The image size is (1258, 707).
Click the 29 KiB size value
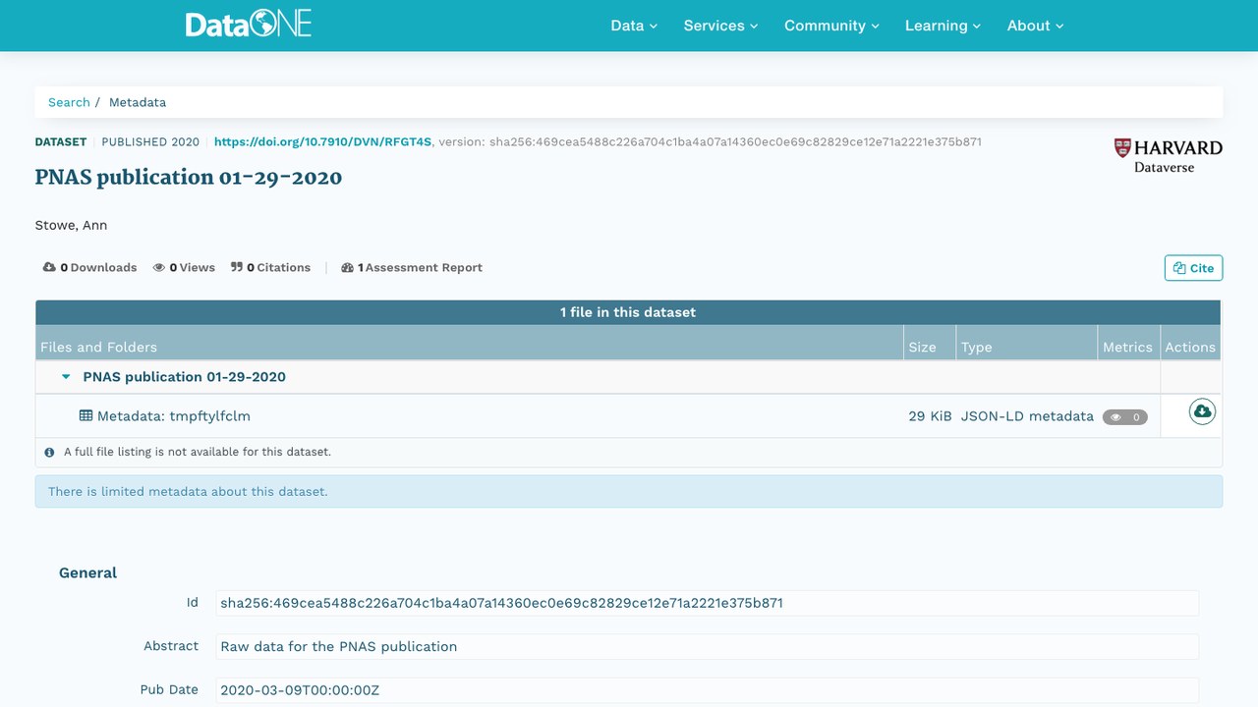click(930, 416)
